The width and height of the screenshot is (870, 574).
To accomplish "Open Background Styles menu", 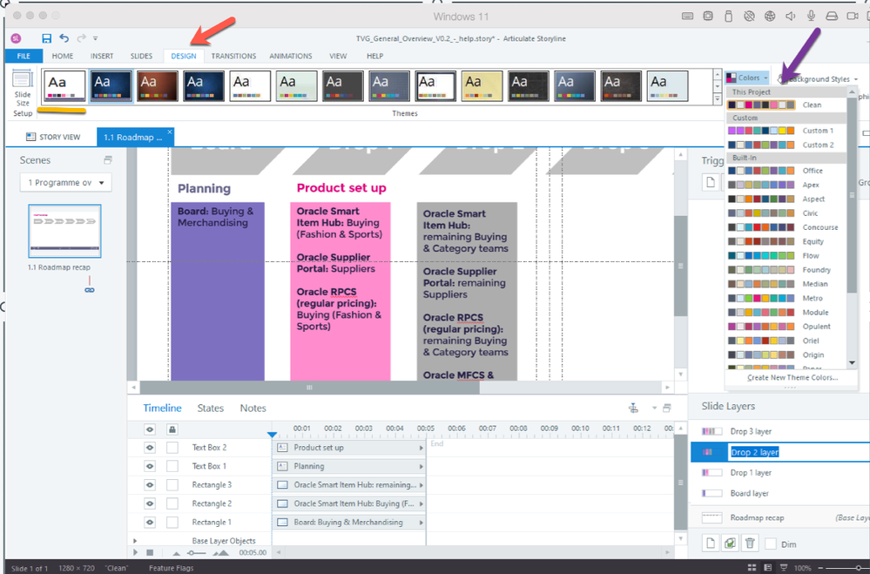I will coord(818,79).
